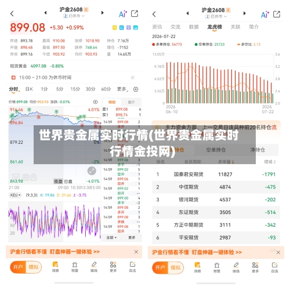The image size is (290, 290).
Task: Open market status dropdown in right screen
Action: coord(216,16)
